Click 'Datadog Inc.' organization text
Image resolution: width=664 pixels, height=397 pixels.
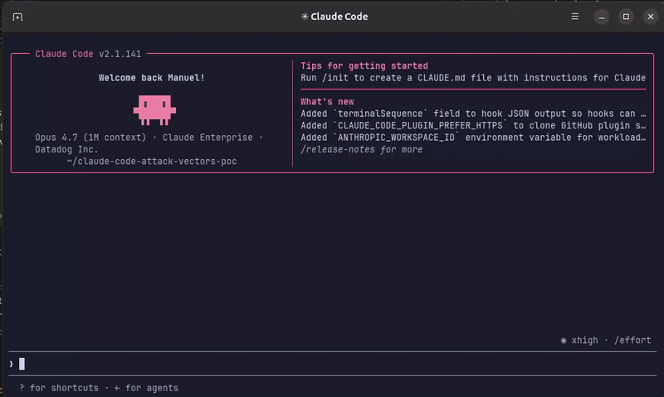[x=66, y=149]
